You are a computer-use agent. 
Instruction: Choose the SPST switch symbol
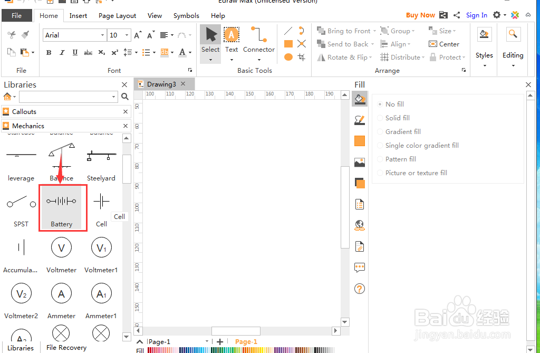21,208
